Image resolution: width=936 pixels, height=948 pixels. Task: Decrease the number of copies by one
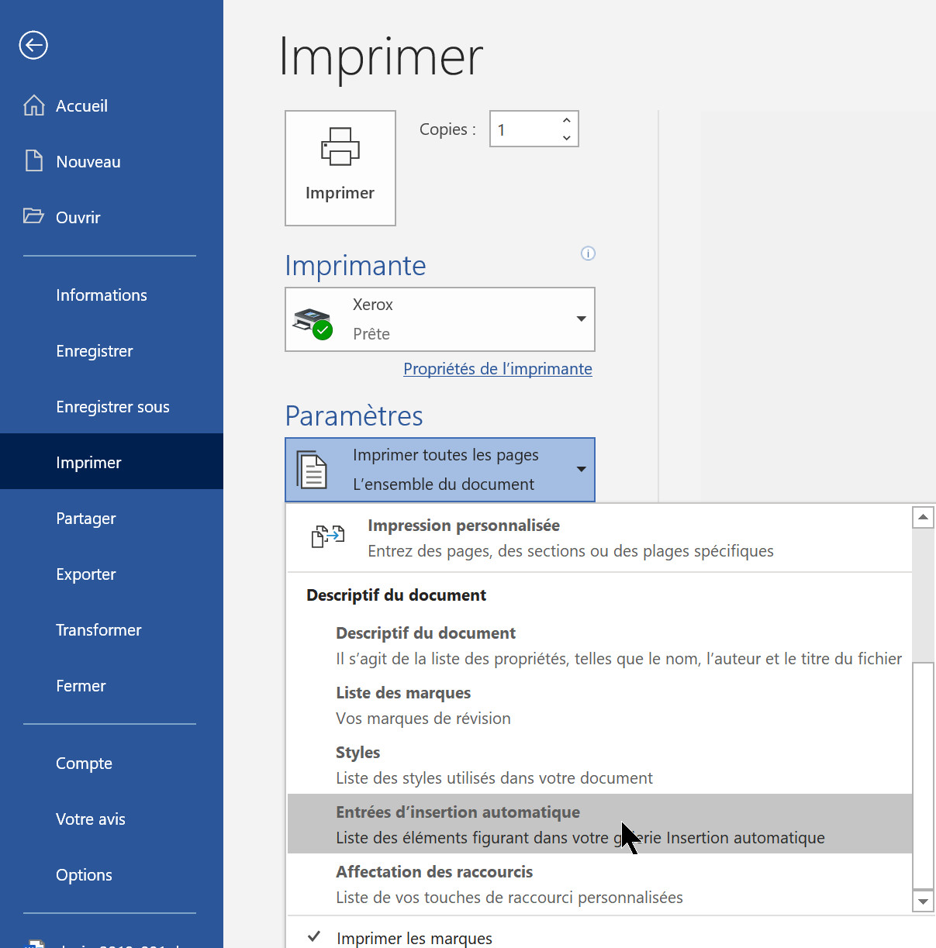[x=567, y=138]
